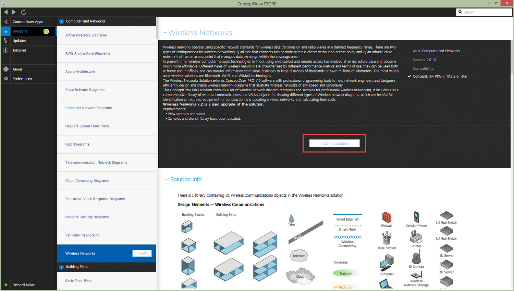
Task: Go back with the left arrow icon
Action: [x=6, y=12]
